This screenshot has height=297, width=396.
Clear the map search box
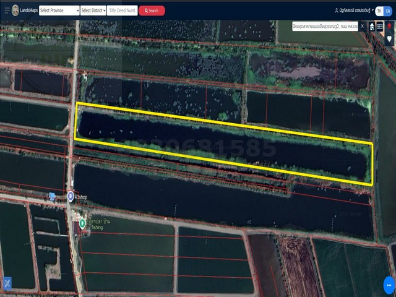click(362, 27)
